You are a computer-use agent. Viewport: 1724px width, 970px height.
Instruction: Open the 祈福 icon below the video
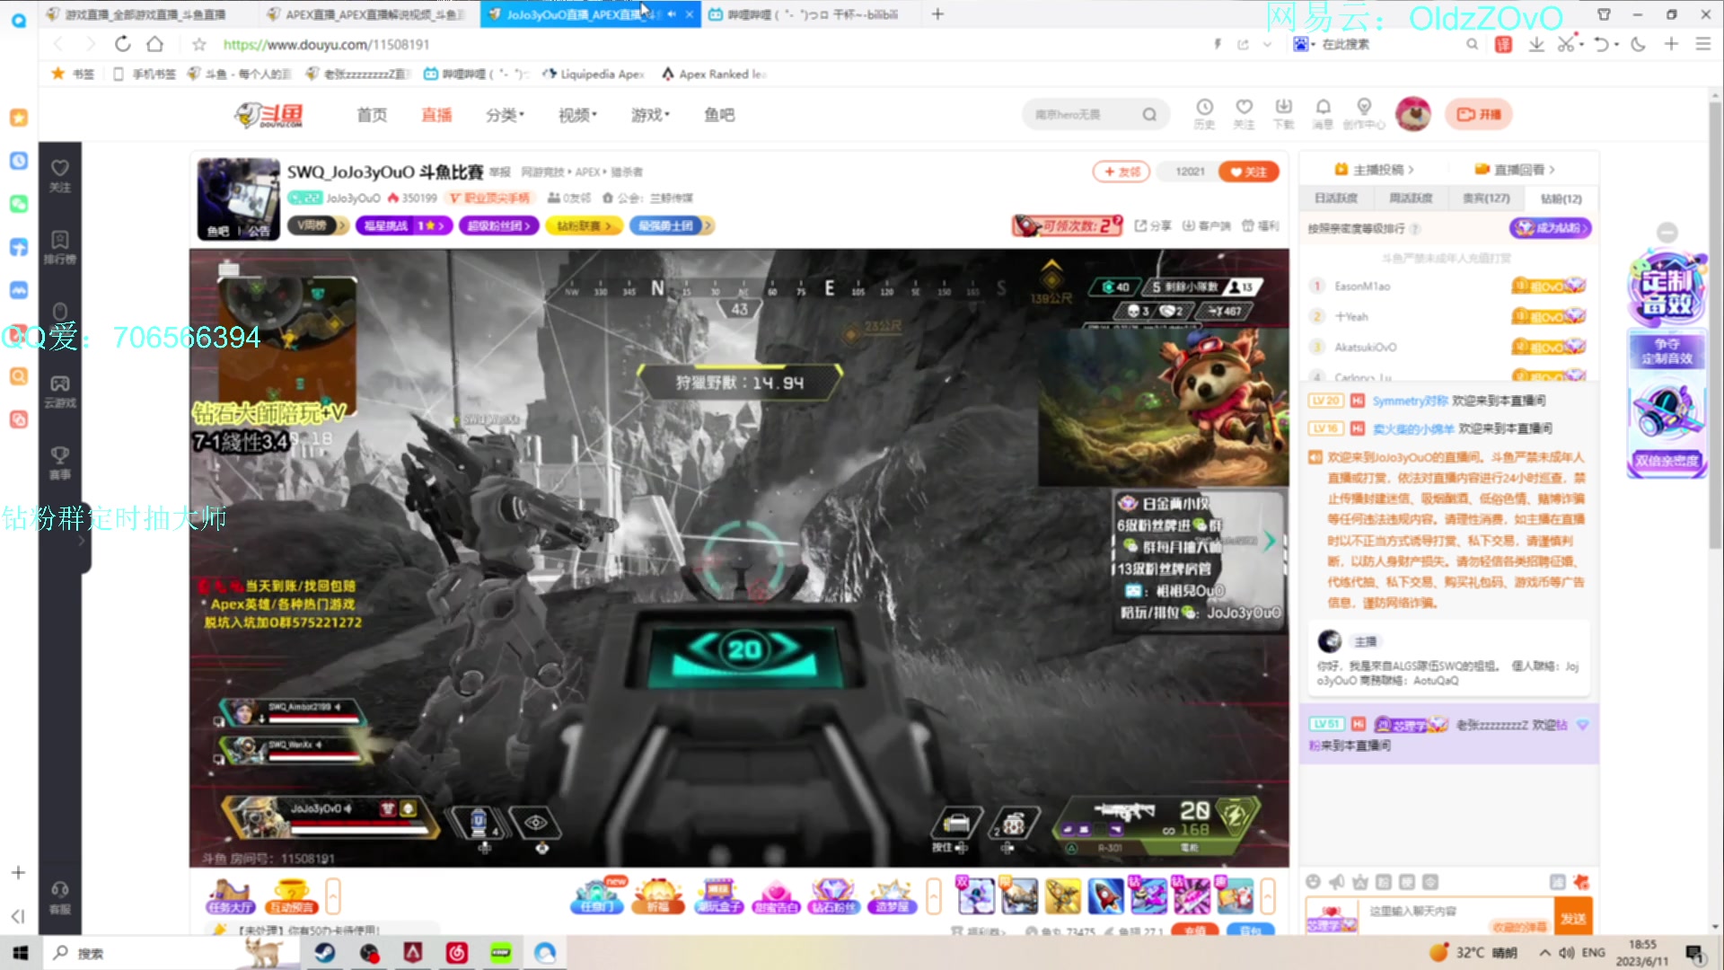658,896
